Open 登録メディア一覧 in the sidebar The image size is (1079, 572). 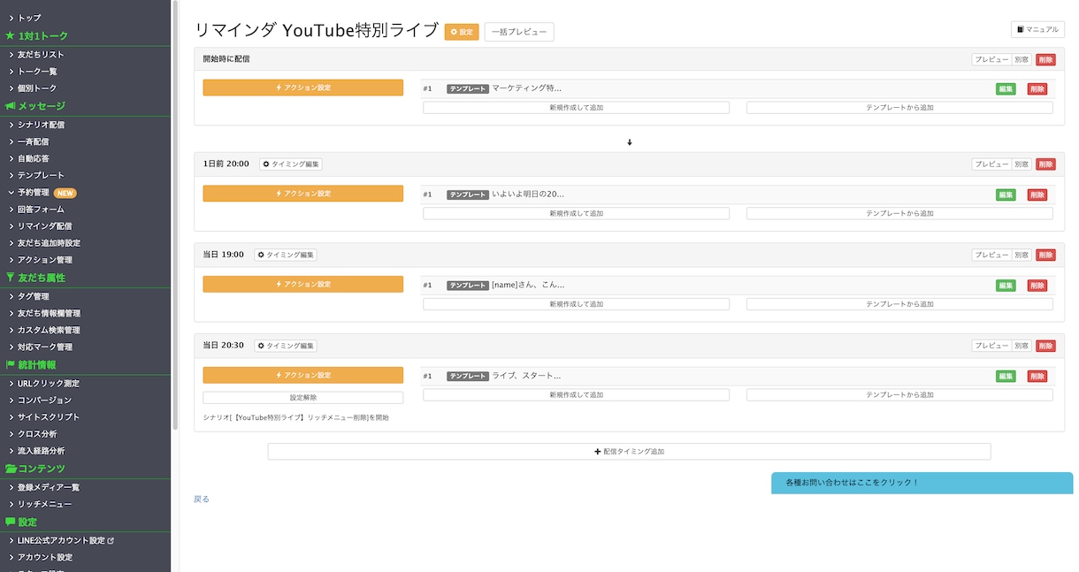click(49, 487)
